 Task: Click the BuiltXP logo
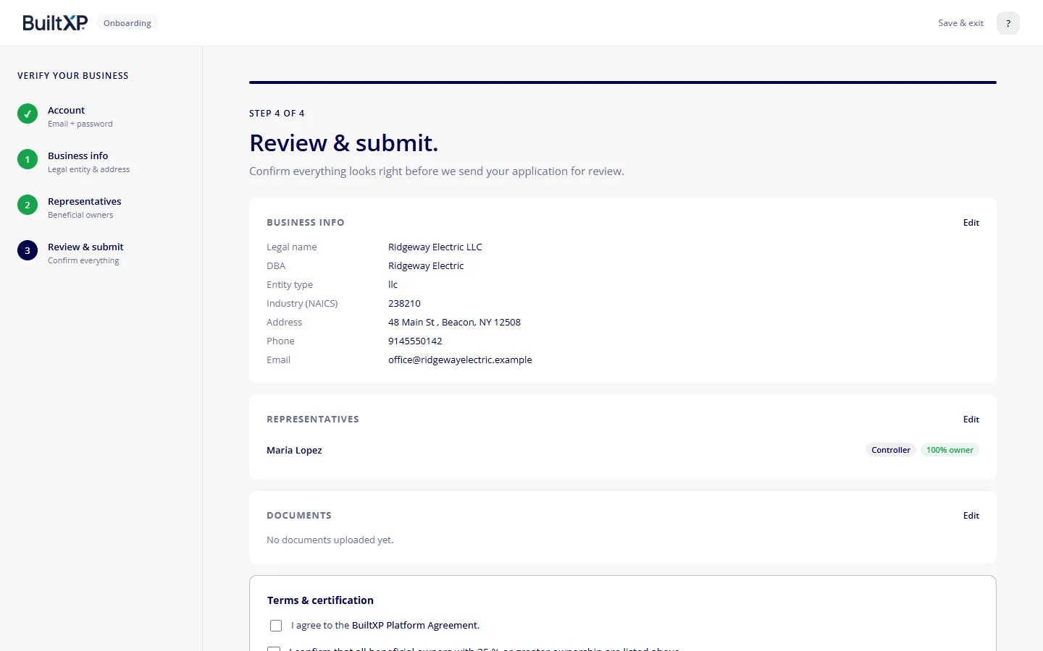(x=55, y=23)
